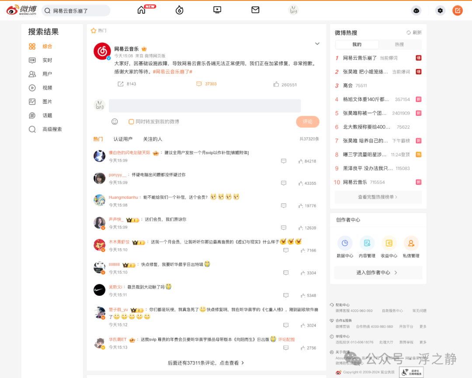This screenshot has height=378, width=472.
Task: Switch to 认证用户 comments tab
Action: point(123,139)
